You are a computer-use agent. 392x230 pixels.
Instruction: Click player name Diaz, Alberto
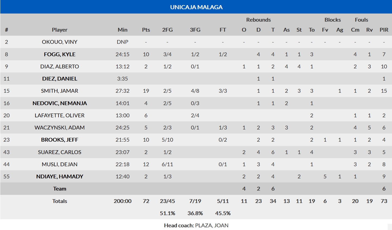[60, 66]
